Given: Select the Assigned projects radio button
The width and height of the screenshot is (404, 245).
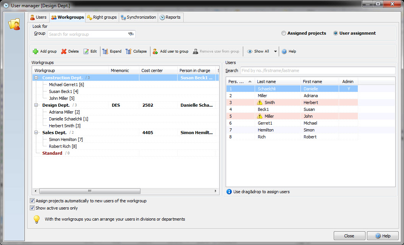Looking at the screenshot, I should click(x=284, y=34).
